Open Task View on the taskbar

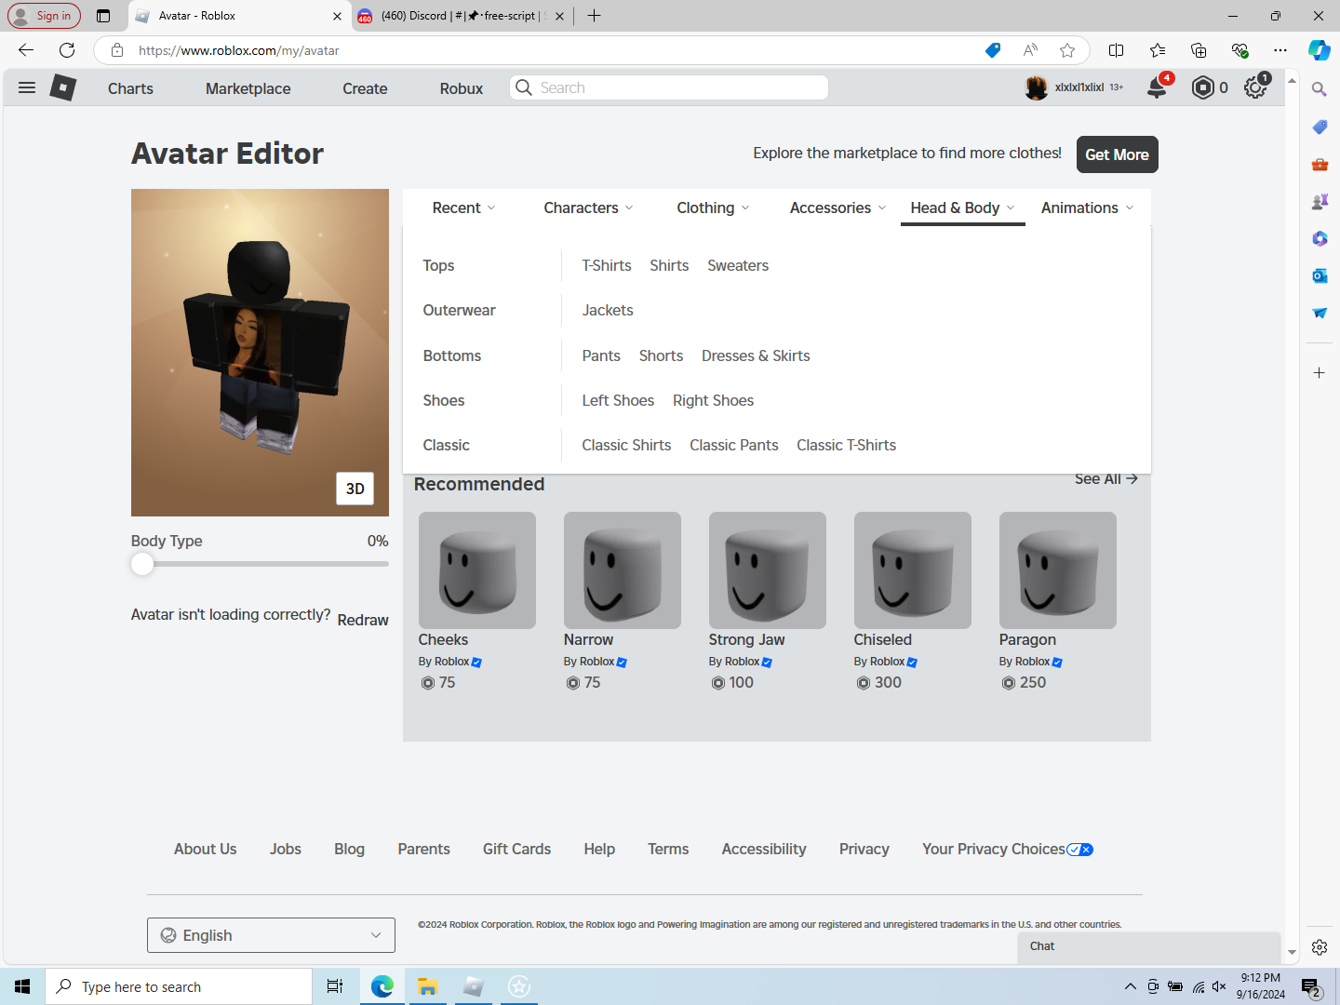click(335, 986)
